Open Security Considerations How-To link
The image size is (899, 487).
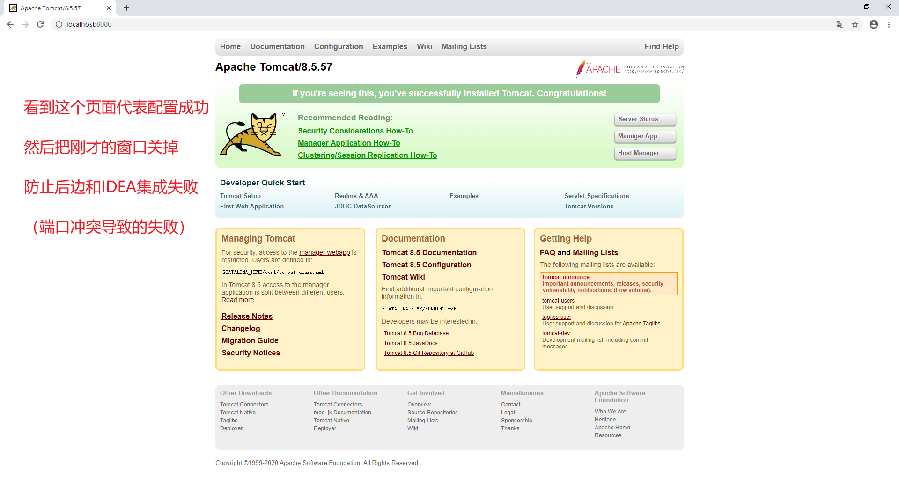pyautogui.click(x=355, y=131)
